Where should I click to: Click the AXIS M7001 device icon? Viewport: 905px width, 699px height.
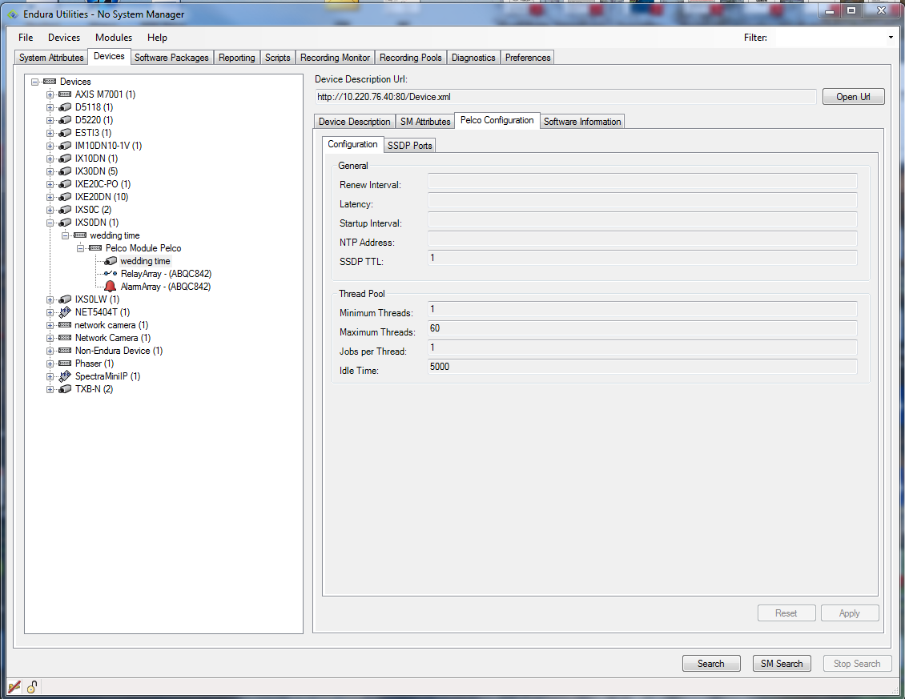tap(65, 94)
